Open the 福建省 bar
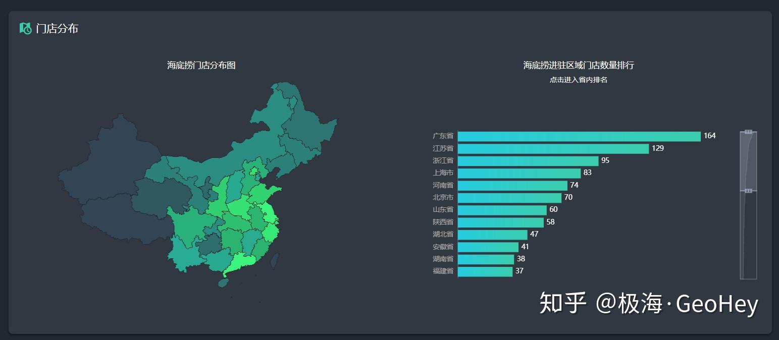Image resolution: width=779 pixels, height=340 pixels. click(485, 271)
